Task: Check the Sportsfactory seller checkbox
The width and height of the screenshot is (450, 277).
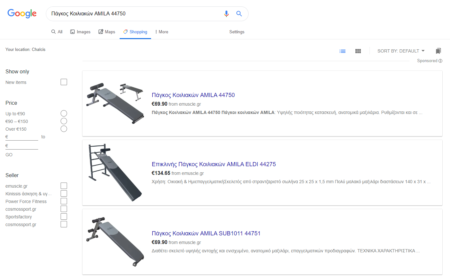Action: pyautogui.click(x=64, y=216)
